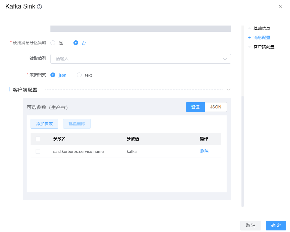Click the help icon beside Kafka Sink

click(39, 7)
